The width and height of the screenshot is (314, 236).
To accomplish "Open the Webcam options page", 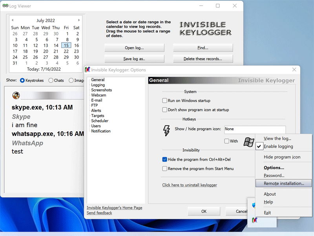I will click(x=99, y=95).
